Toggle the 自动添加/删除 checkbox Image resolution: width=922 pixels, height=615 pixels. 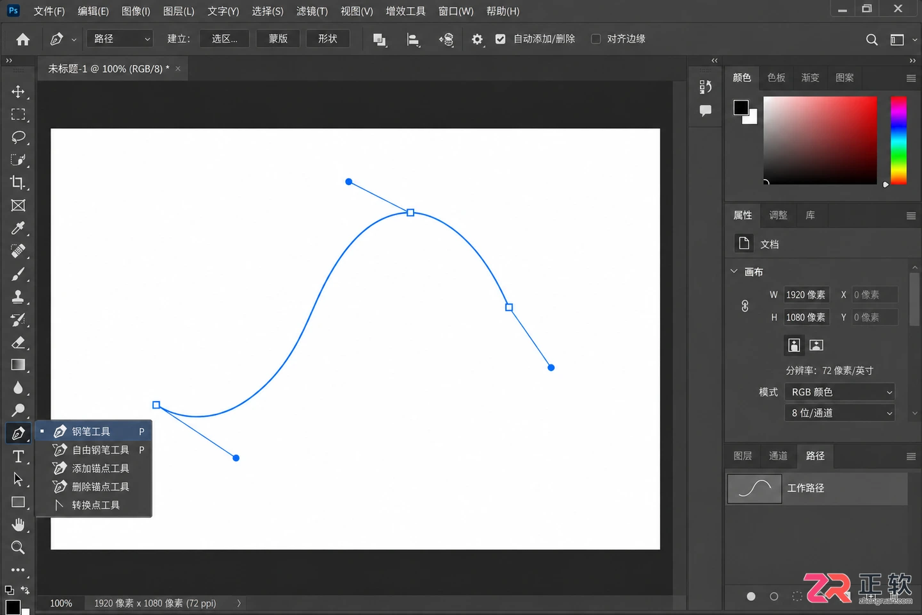[x=501, y=39]
